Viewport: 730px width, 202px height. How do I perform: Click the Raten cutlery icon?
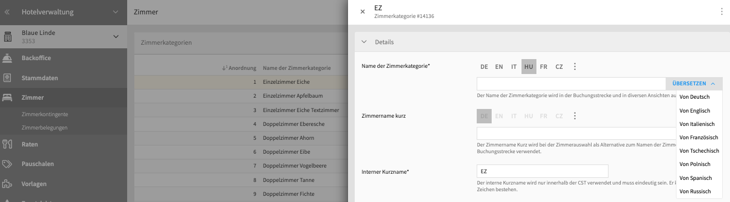pos(7,144)
